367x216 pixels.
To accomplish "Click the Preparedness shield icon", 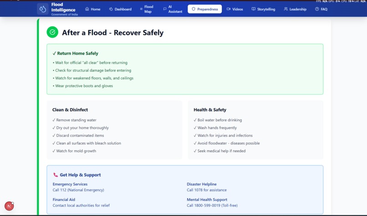I will click(194, 9).
